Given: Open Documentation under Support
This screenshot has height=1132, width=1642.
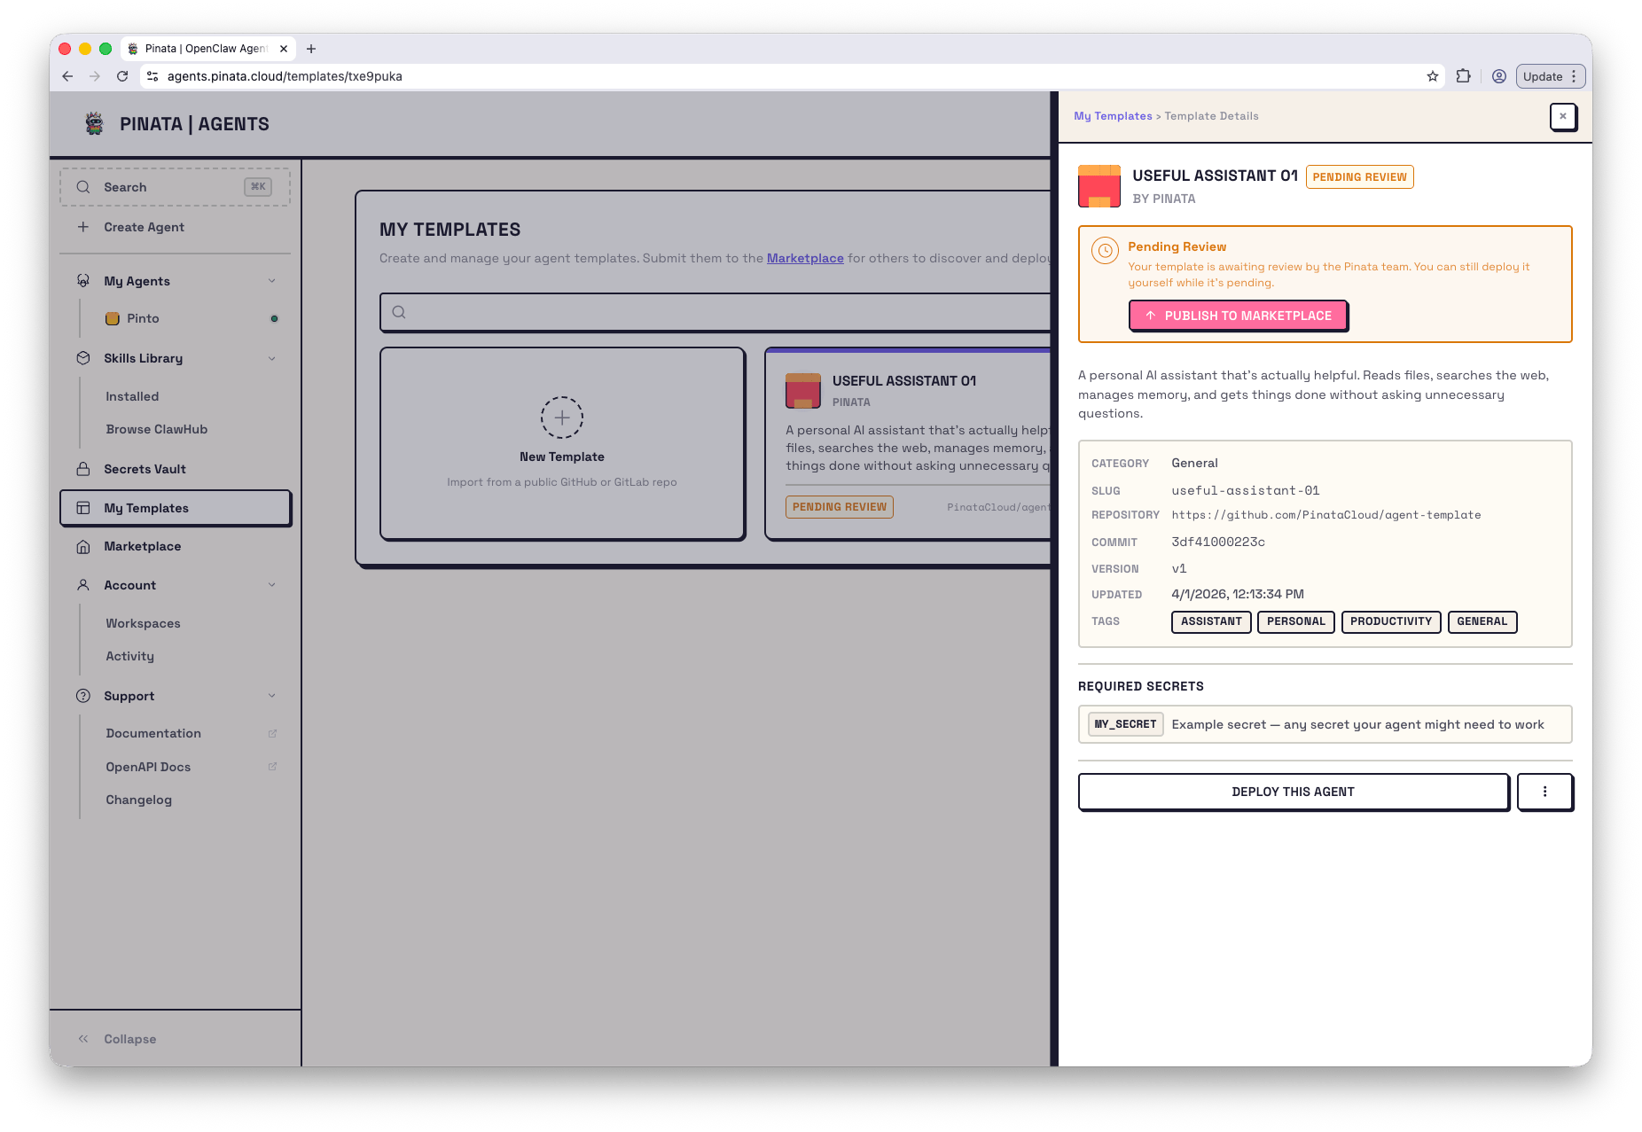Looking at the screenshot, I should point(153,733).
